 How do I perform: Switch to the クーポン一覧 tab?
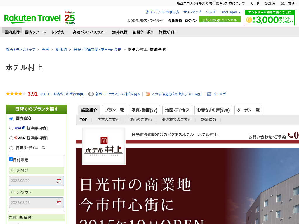click(x=248, y=110)
